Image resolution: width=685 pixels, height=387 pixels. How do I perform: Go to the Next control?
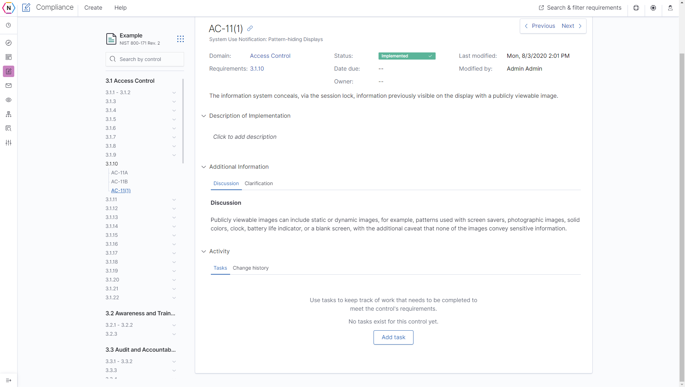pyautogui.click(x=572, y=26)
